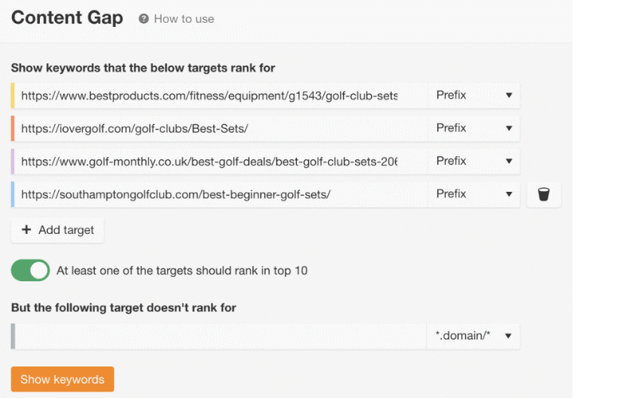Open Prefix dropdown for iovergolf.com target

[x=473, y=128]
